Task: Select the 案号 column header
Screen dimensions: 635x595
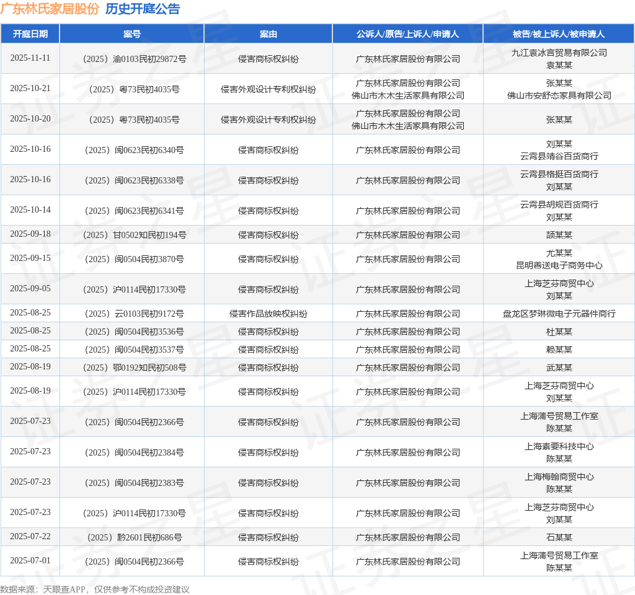Action: click(x=131, y=34)
